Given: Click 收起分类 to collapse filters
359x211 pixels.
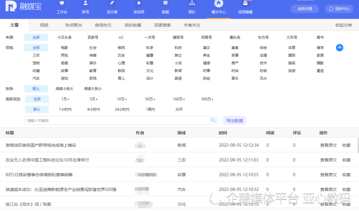Looking at the screenshot, I should 344,25.
